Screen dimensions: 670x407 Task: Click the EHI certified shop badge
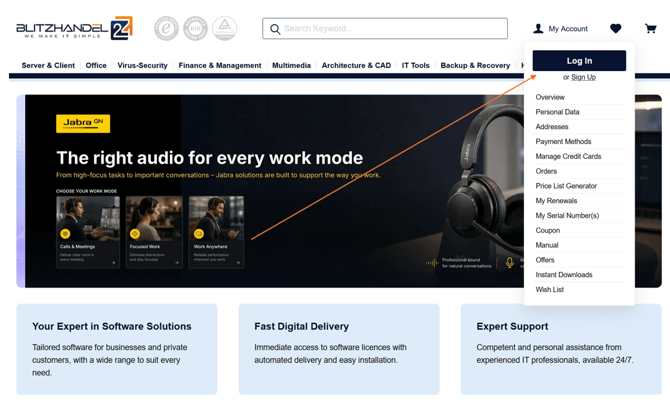(195, 29)
